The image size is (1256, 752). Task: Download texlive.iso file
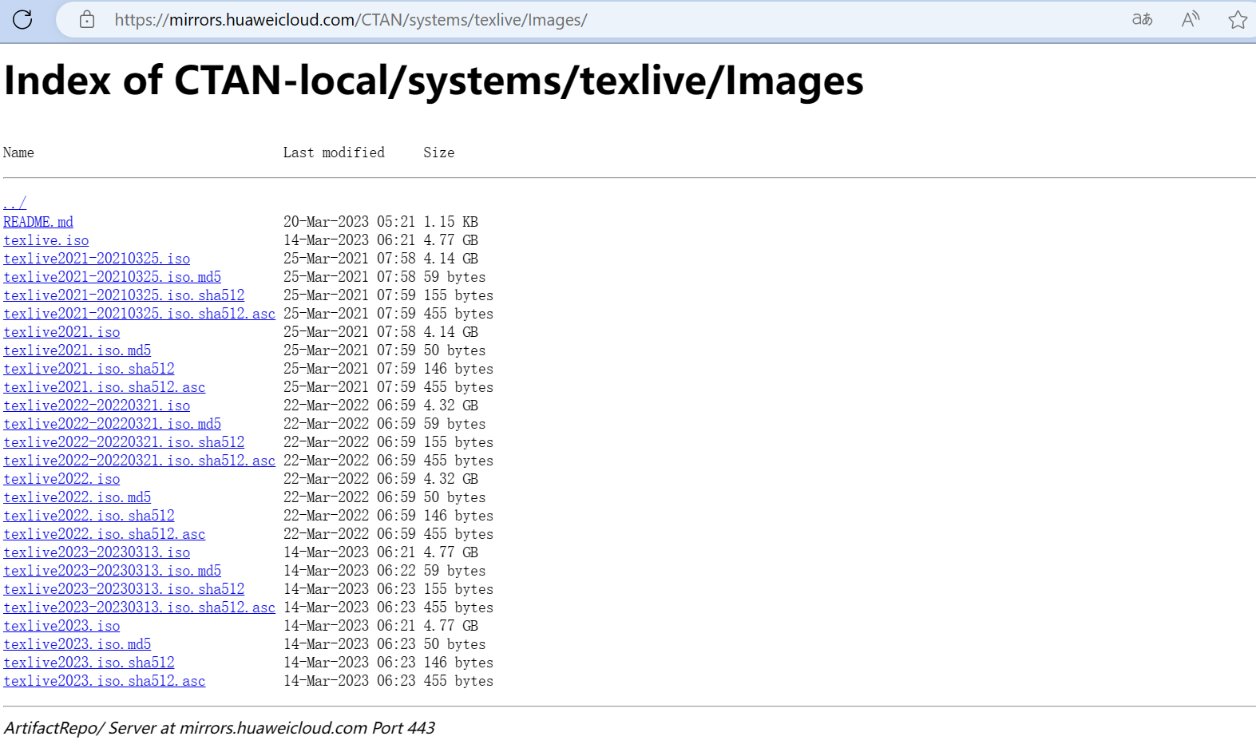coord(46,240)
